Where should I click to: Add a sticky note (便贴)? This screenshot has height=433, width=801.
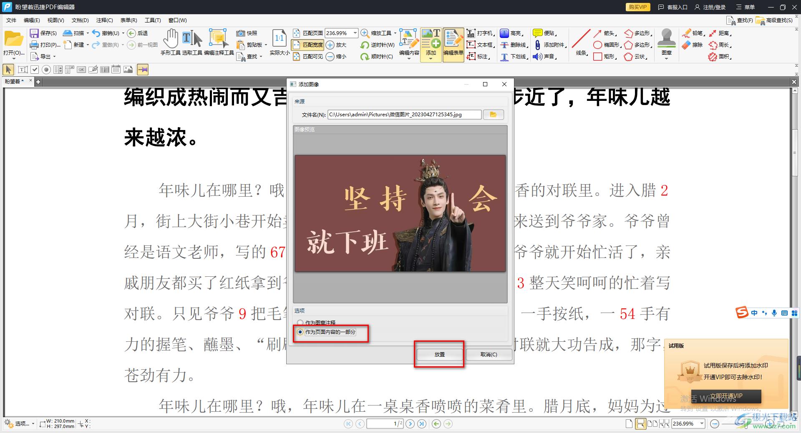[545, 33]
